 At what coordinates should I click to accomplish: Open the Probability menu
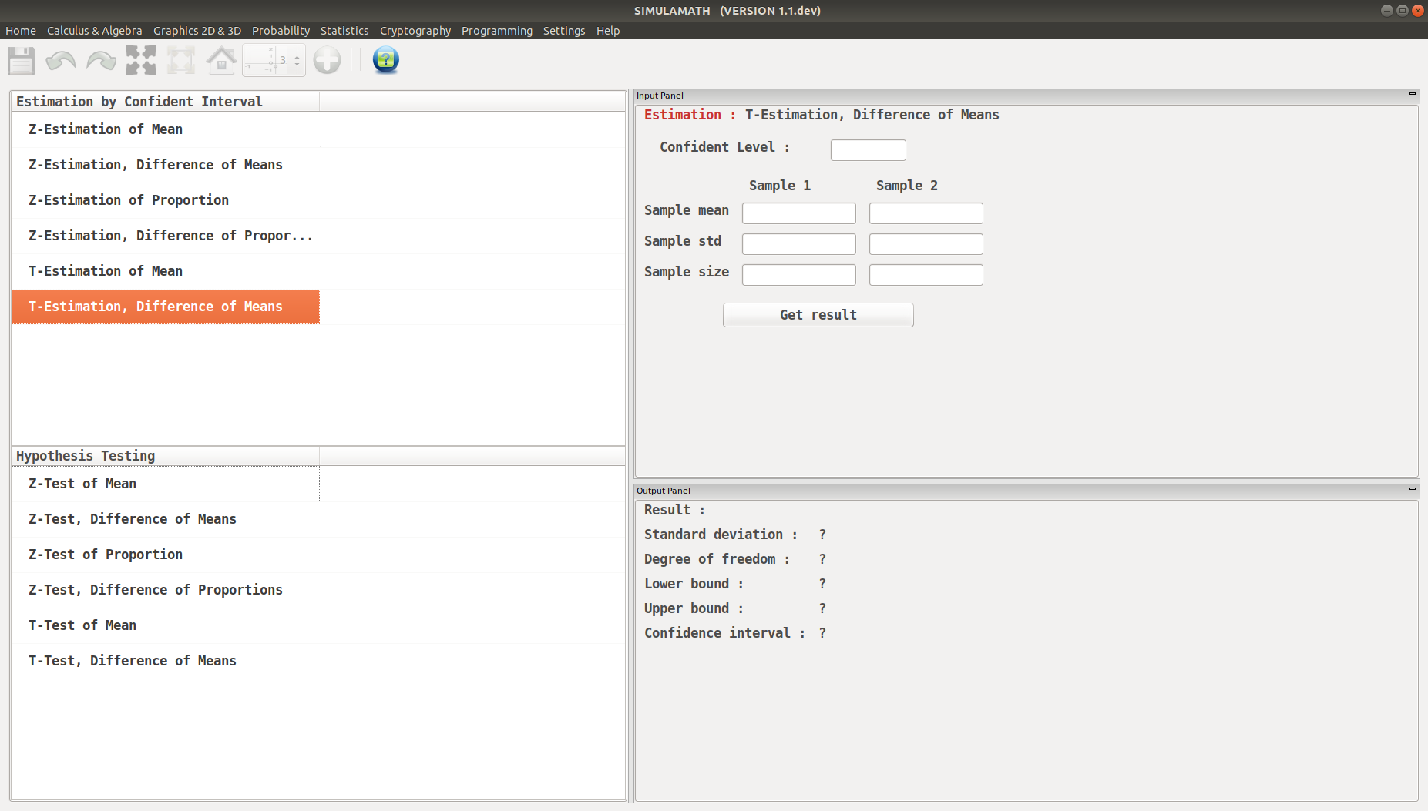(x=281, y=31)
